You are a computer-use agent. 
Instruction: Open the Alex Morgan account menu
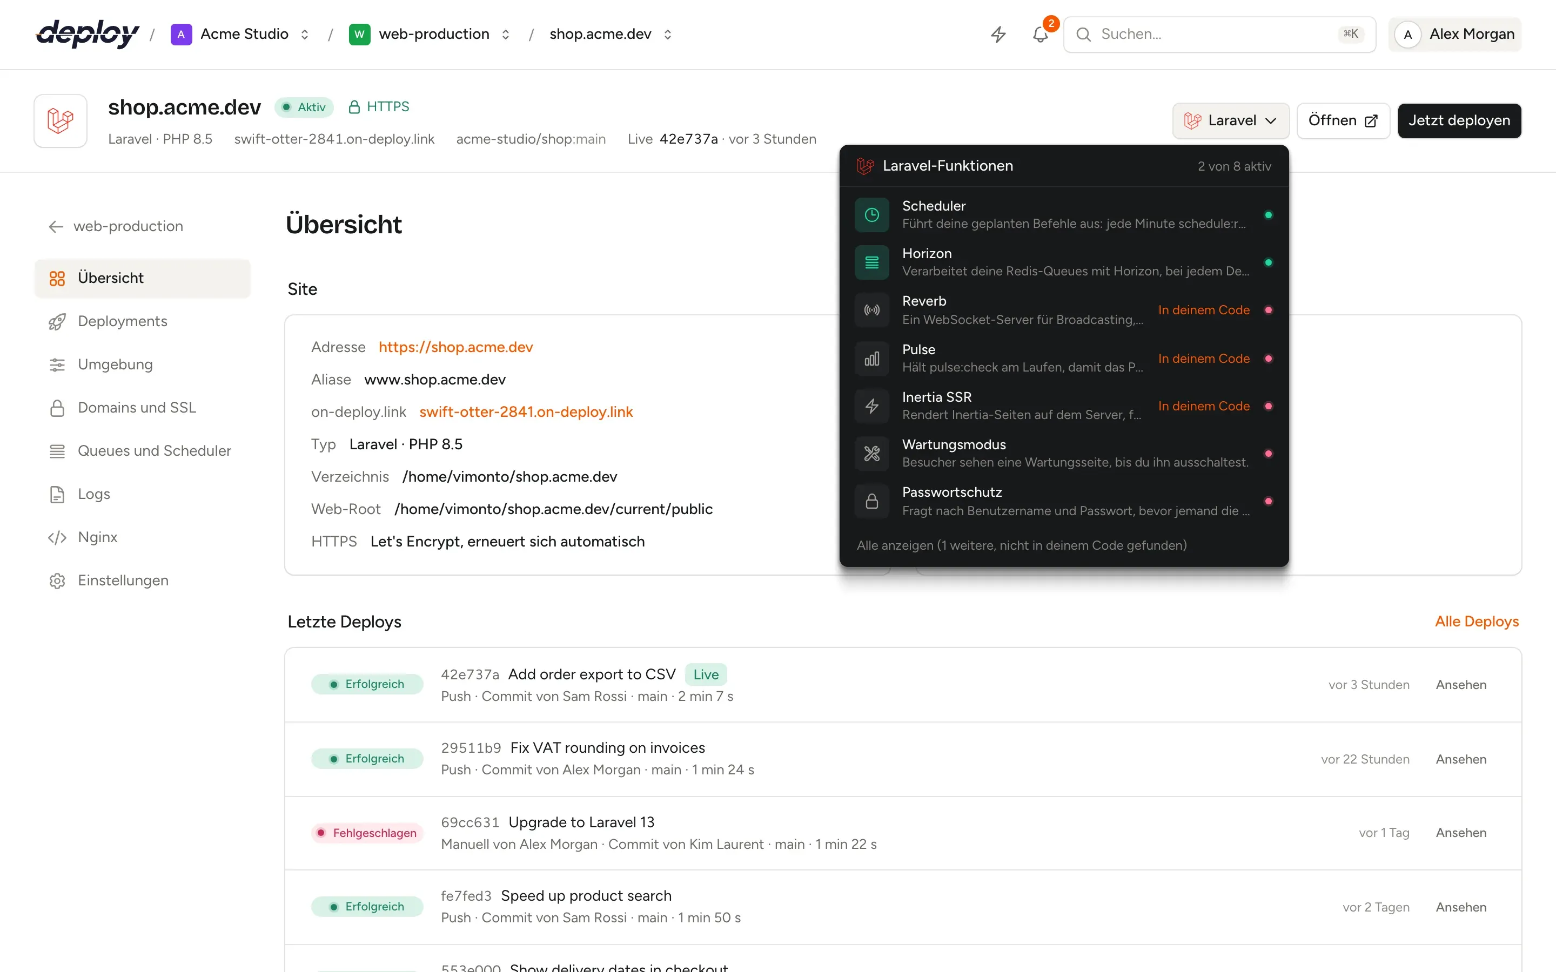pos(1455,34)
